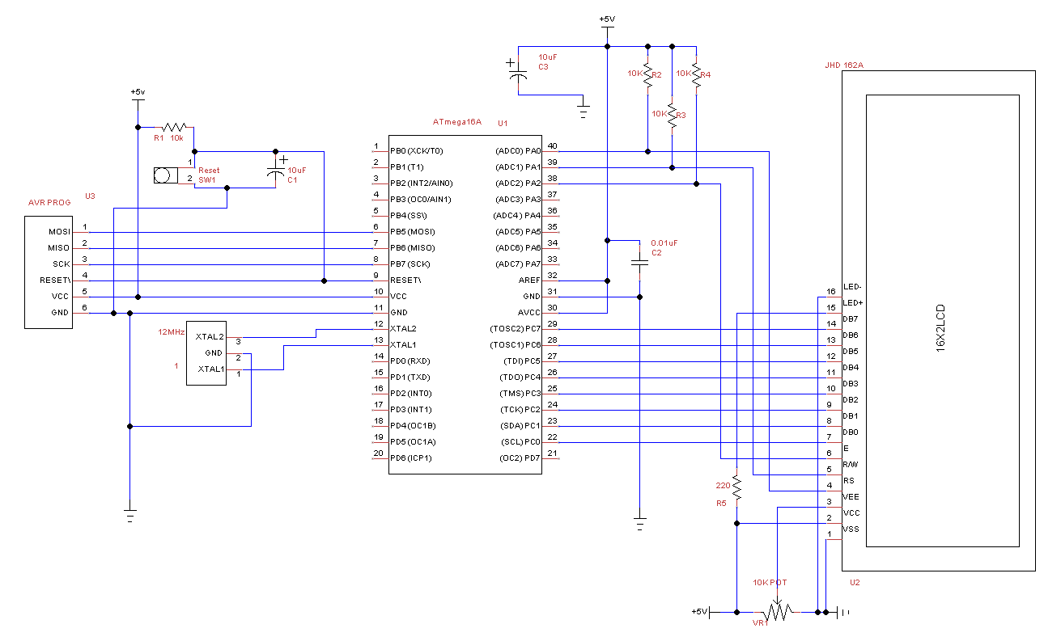The height and width of the screenshot is (641, 1061).
Task: Click the AREF pin label
Action: 528,280
